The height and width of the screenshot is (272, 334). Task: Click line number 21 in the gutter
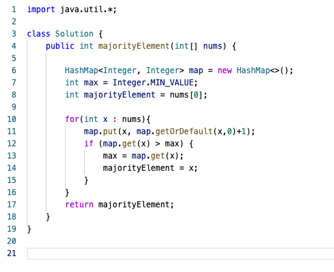click(12, 254)
